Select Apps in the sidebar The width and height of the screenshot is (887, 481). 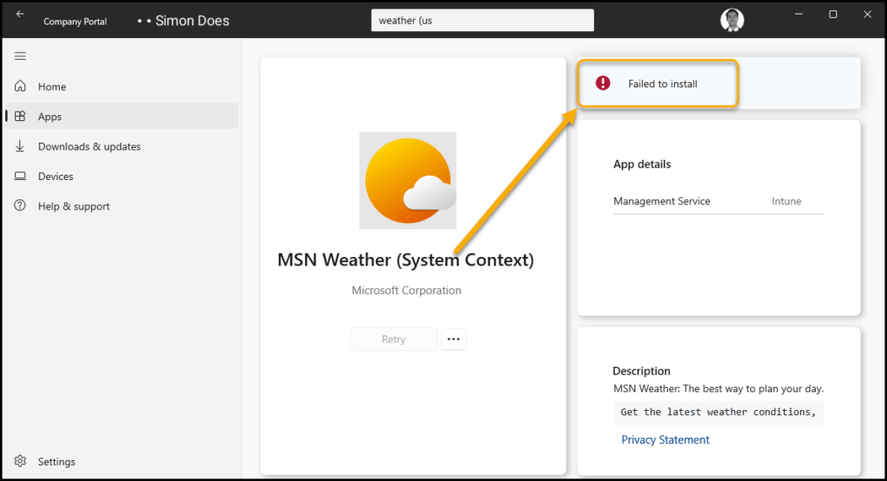tap(49, 117)
